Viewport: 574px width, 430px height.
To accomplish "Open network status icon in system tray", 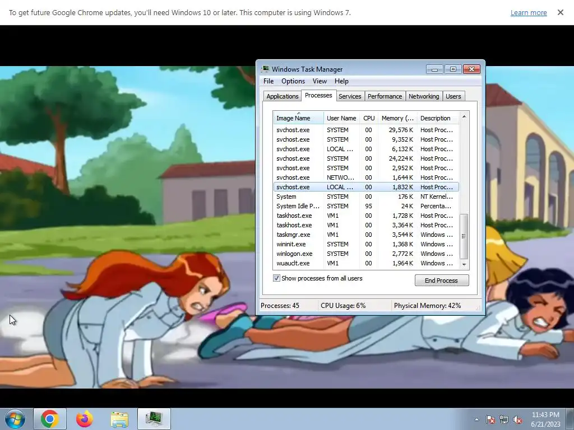I will pos(504,419).
